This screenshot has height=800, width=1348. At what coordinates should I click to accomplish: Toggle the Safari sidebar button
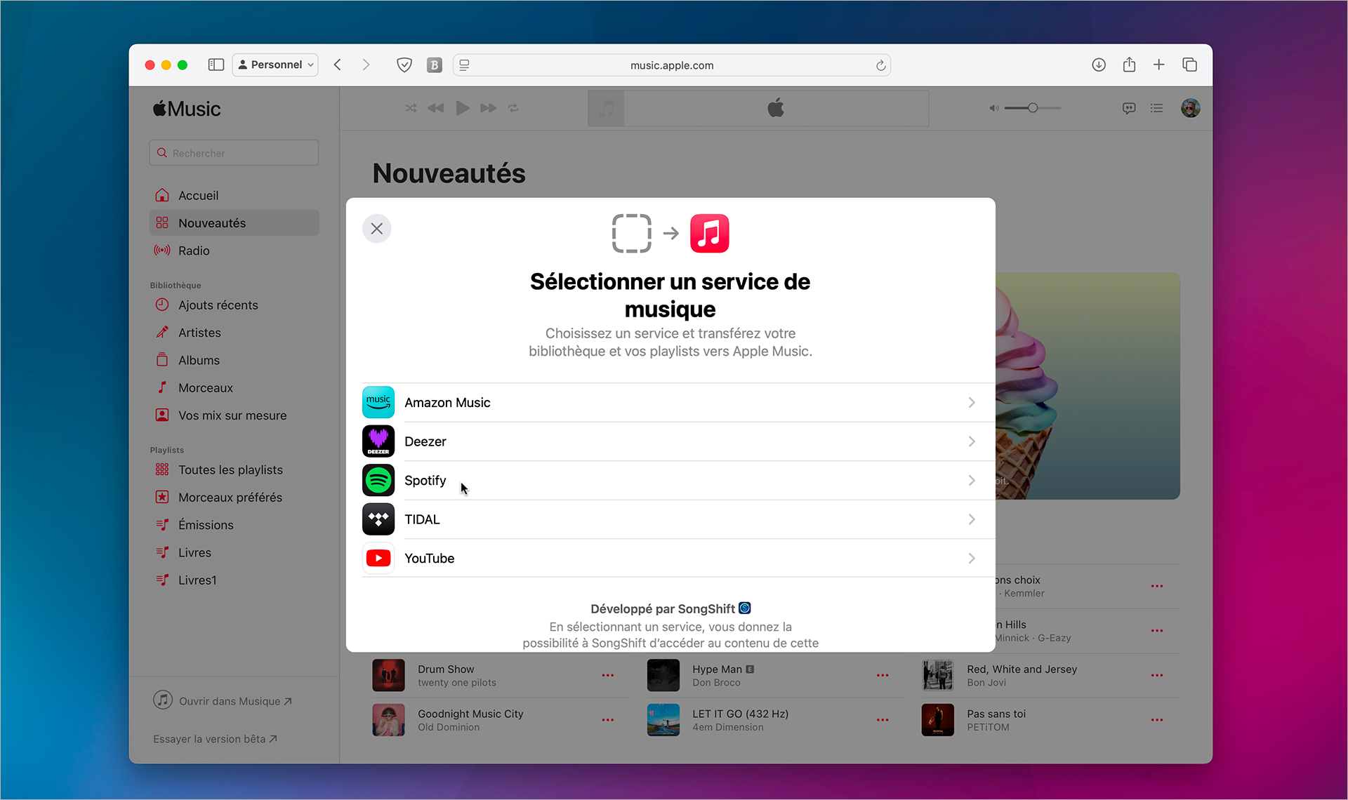click(x=216, y=65)
